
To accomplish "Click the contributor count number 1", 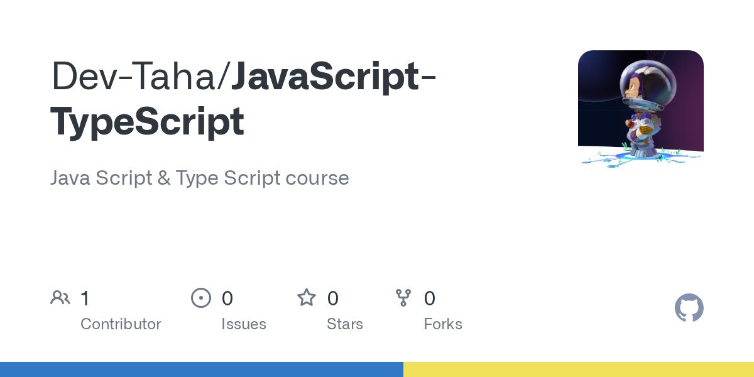I will point(85,298).
